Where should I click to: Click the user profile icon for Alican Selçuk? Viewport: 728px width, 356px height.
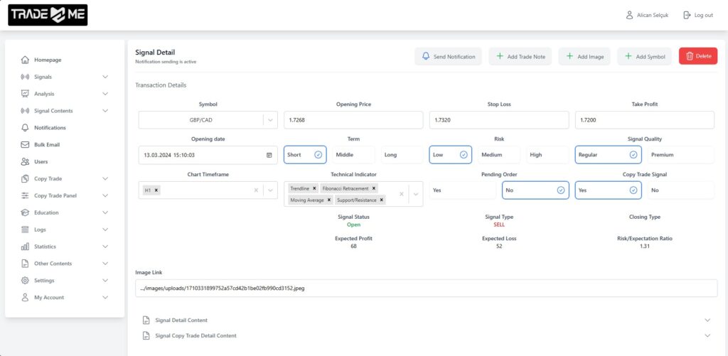tap(629, 15)
